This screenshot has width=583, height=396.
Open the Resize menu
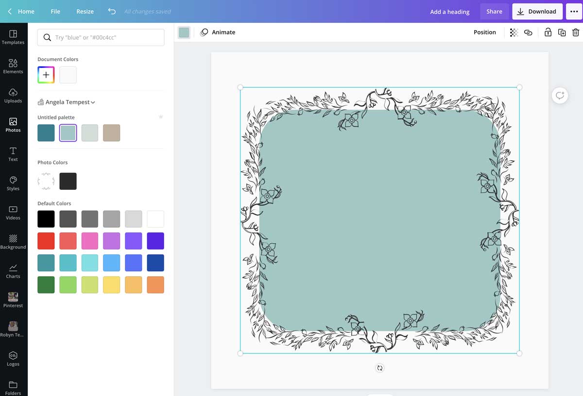coord(85,11)
